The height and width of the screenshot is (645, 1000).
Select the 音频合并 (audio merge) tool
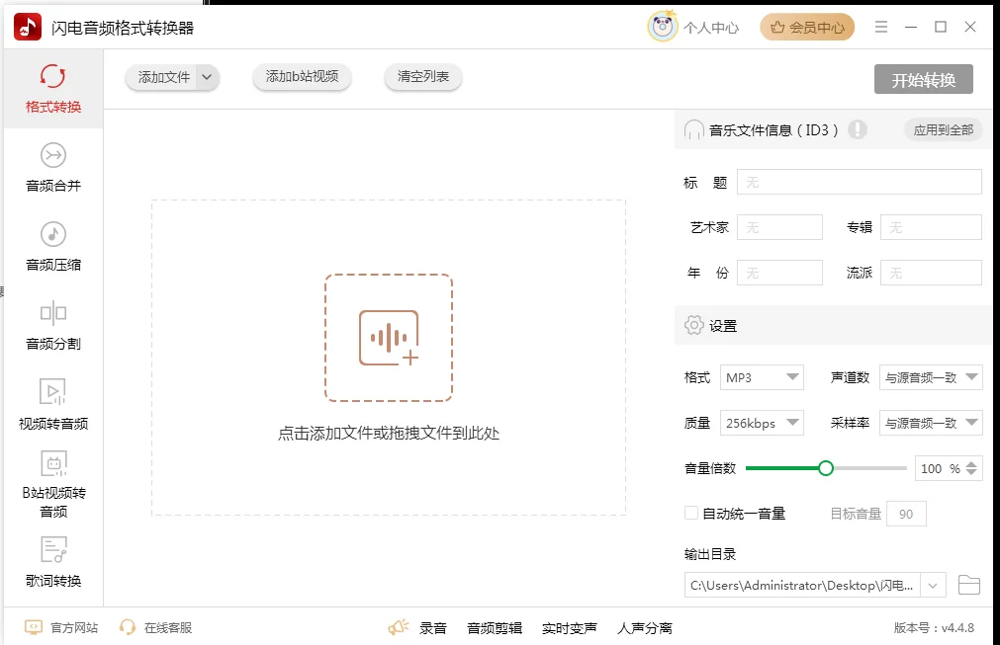pos(52,168)
